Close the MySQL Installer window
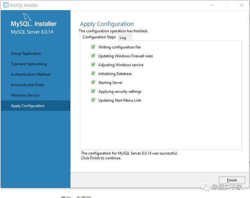 pyautogui.click(x=241, y=5)
